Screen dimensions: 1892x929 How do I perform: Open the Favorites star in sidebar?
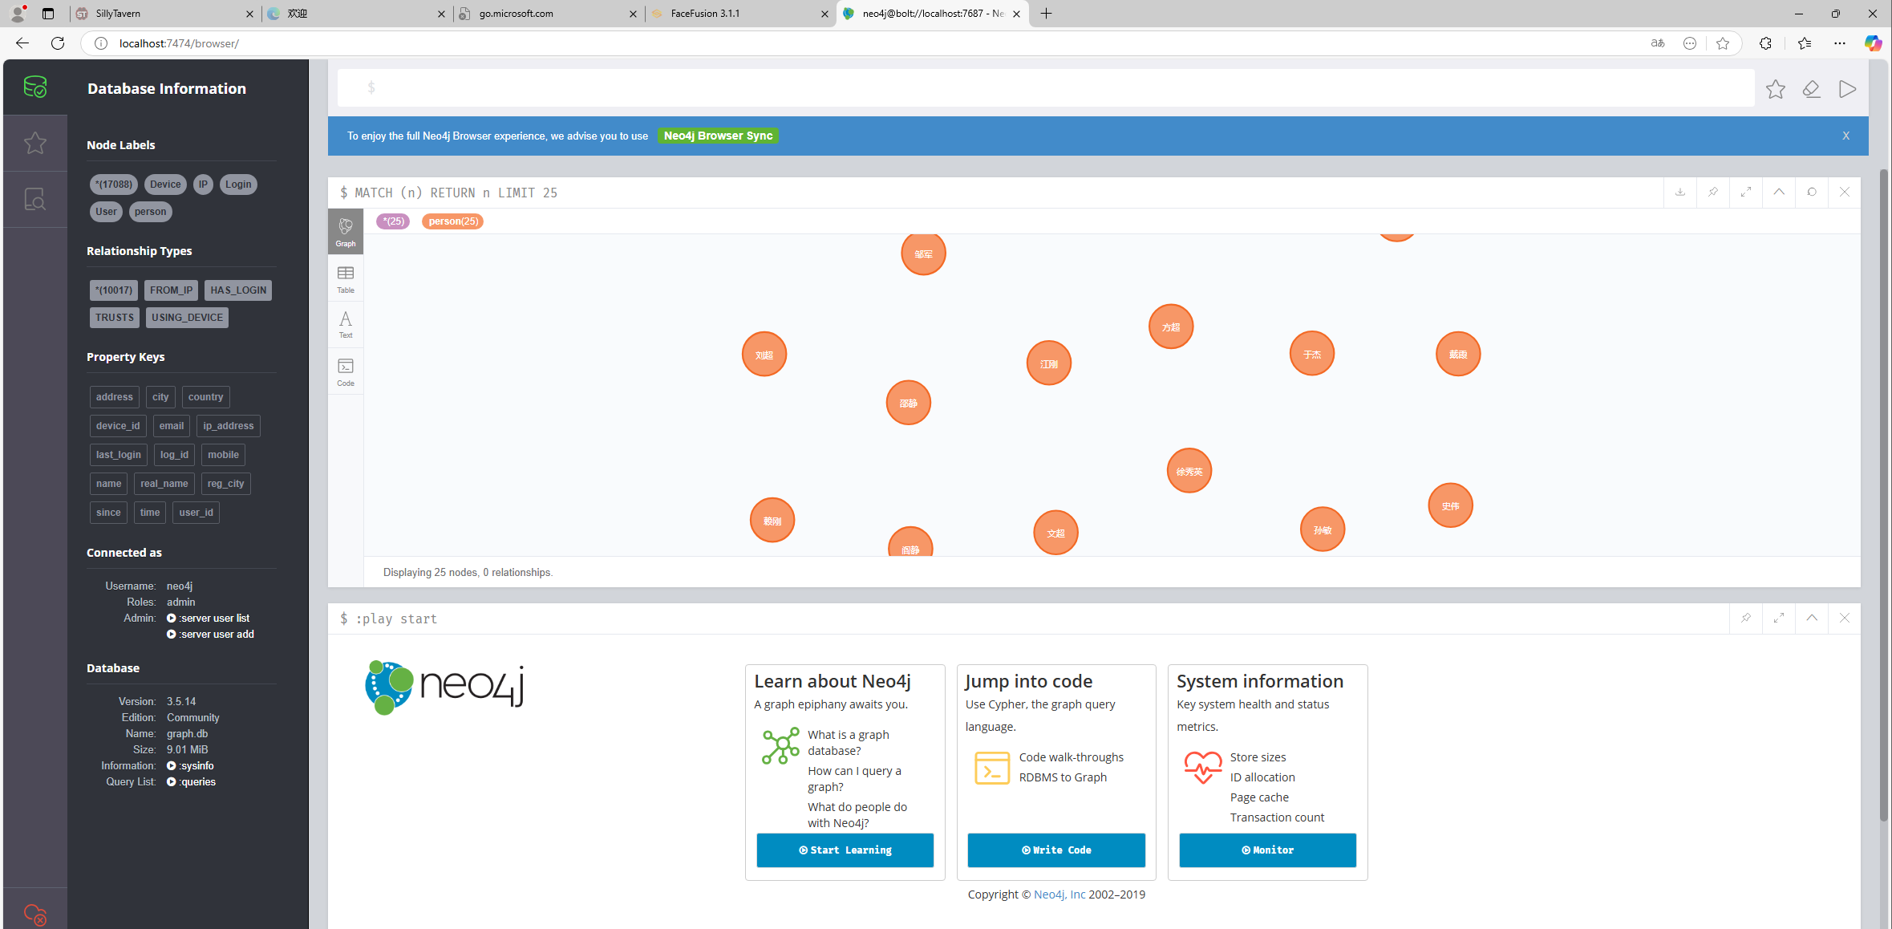click(34, 143)
